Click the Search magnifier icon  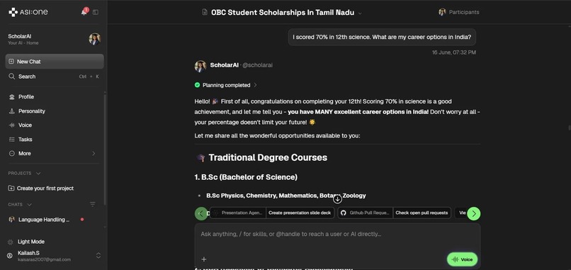point(11,77)
